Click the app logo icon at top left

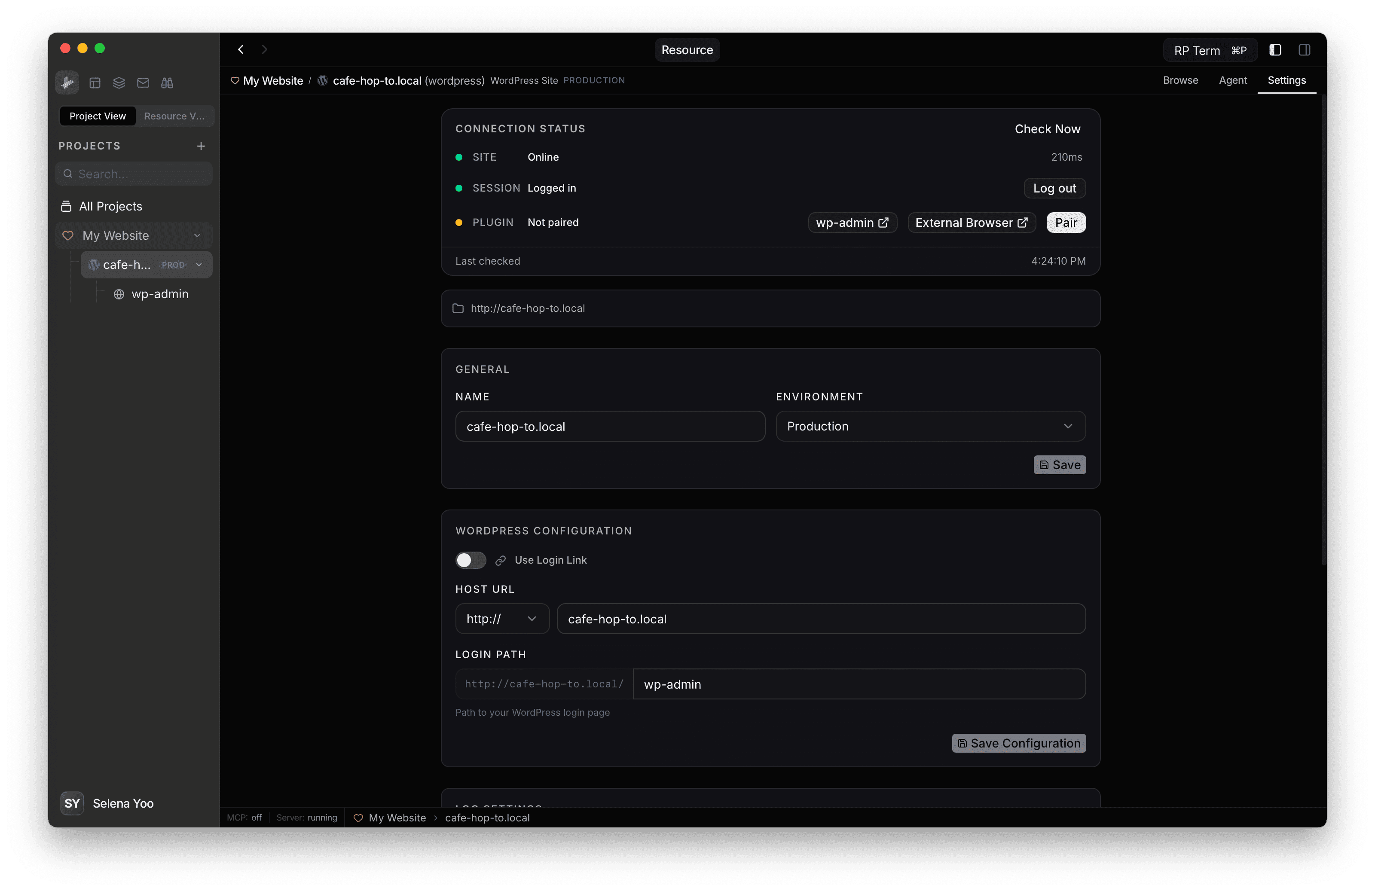click(67, 82)
